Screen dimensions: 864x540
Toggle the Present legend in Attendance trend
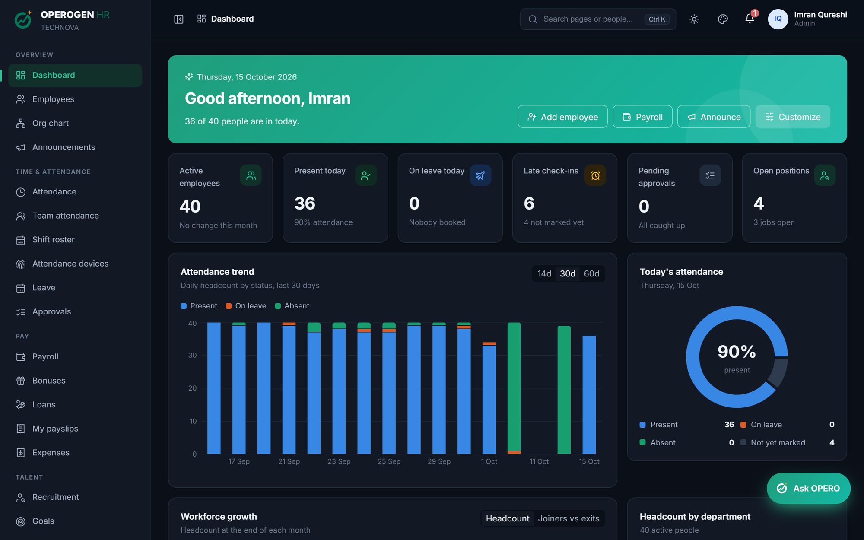(x=199, y=306)
